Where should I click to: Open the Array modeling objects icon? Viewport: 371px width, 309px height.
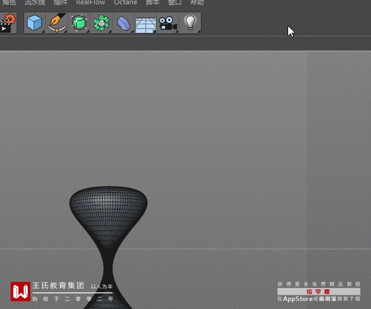tap(101, 23)
